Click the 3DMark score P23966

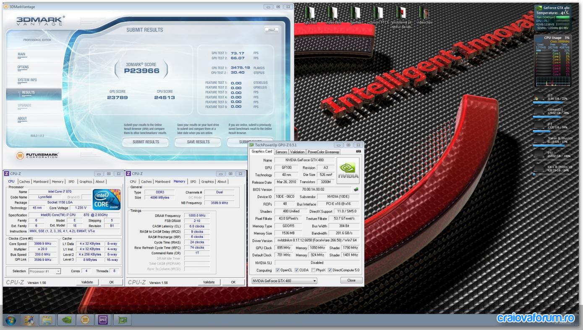coord(142,71)
